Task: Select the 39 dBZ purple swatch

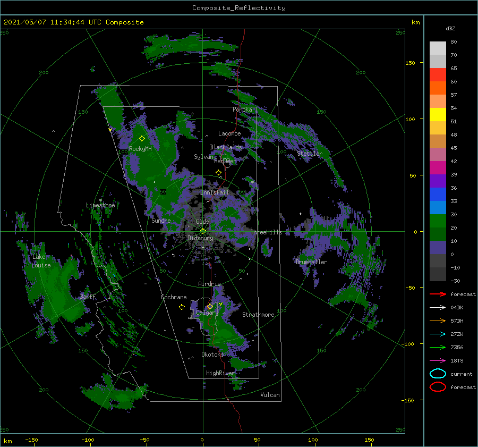Action: pyautogui.click(x=438, y=181)
